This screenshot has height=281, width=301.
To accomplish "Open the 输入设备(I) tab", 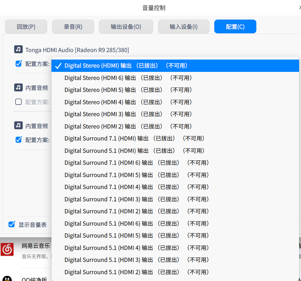I will [184, 27].
